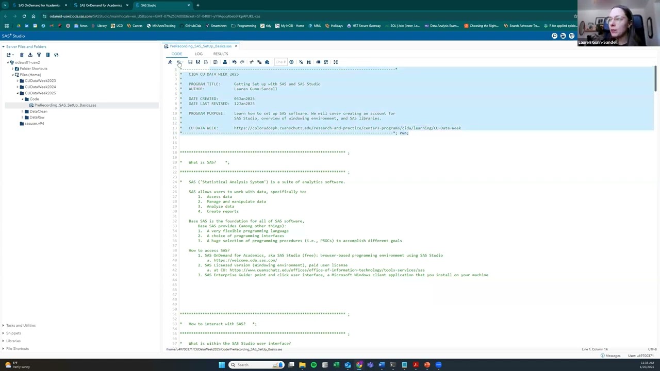Collapse the Server Files and Folders section
This screenshot has height=371, width=660.
pyautogui.click(x=3, y=47)
